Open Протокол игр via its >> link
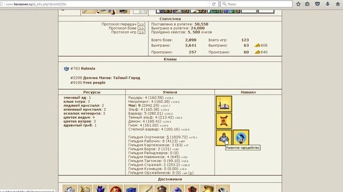 141,32
